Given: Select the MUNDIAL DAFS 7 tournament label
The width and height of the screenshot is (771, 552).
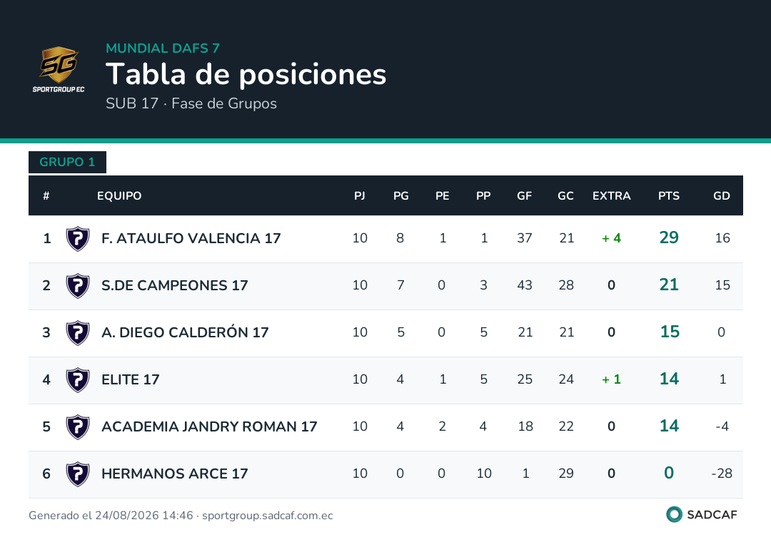Looking at the screenshot, I should 163,48.
